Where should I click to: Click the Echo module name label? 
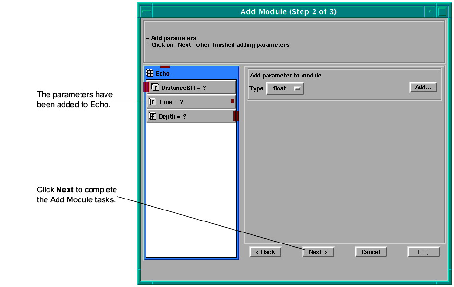[x=163, y=74]
